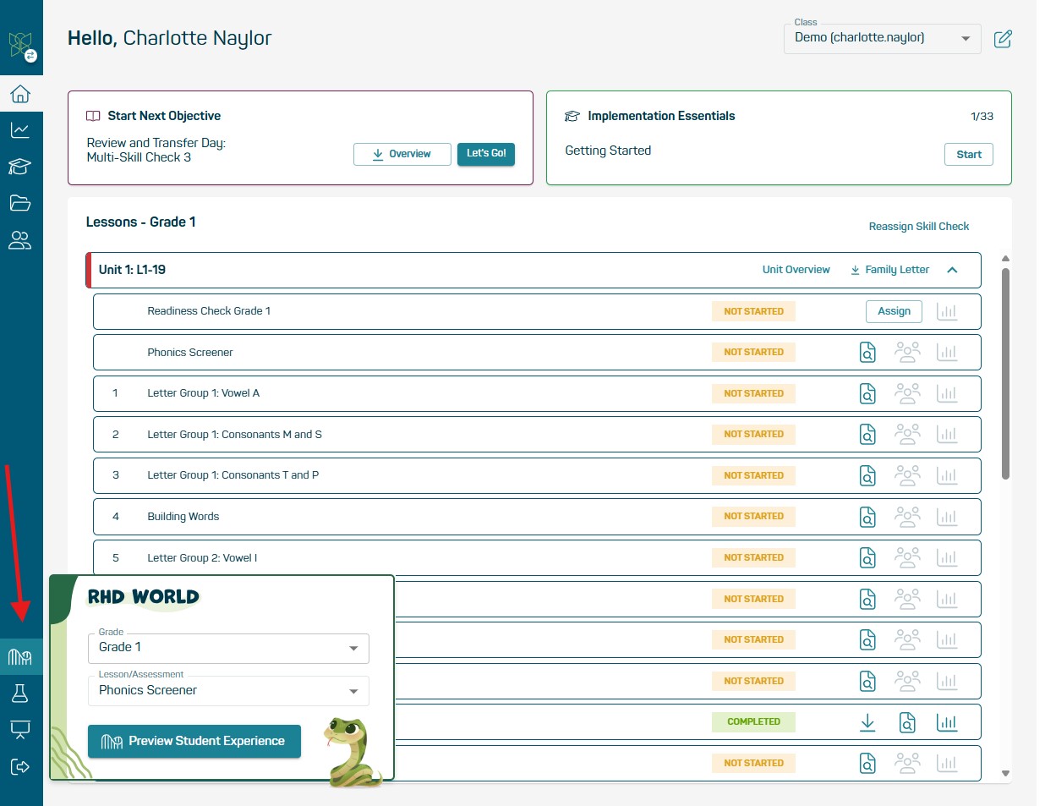Image resolution: width=1045 pixels, height=806 pixels.
Task: Select the graduation cap icon in sidebar
Action: 20,167
